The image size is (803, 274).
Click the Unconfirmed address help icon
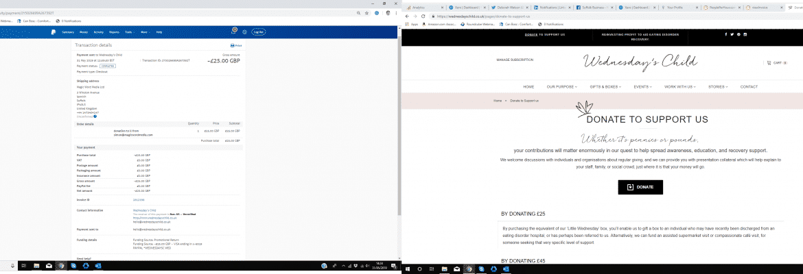point(95,116)
